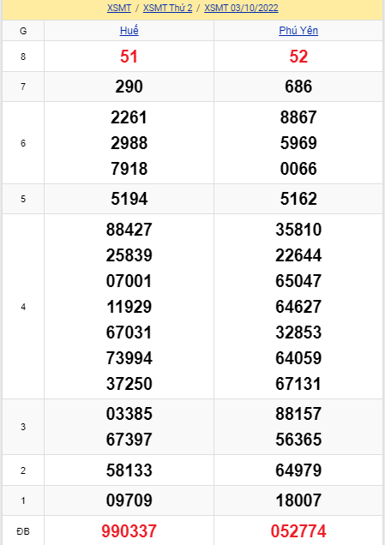Click Phú Yên special prize number 052774
Viewport: 385px width, 545px height.
[298, 531]
